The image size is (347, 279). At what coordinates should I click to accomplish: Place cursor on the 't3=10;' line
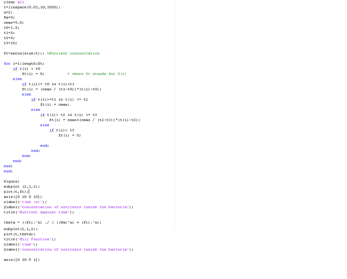coord(10,43)
